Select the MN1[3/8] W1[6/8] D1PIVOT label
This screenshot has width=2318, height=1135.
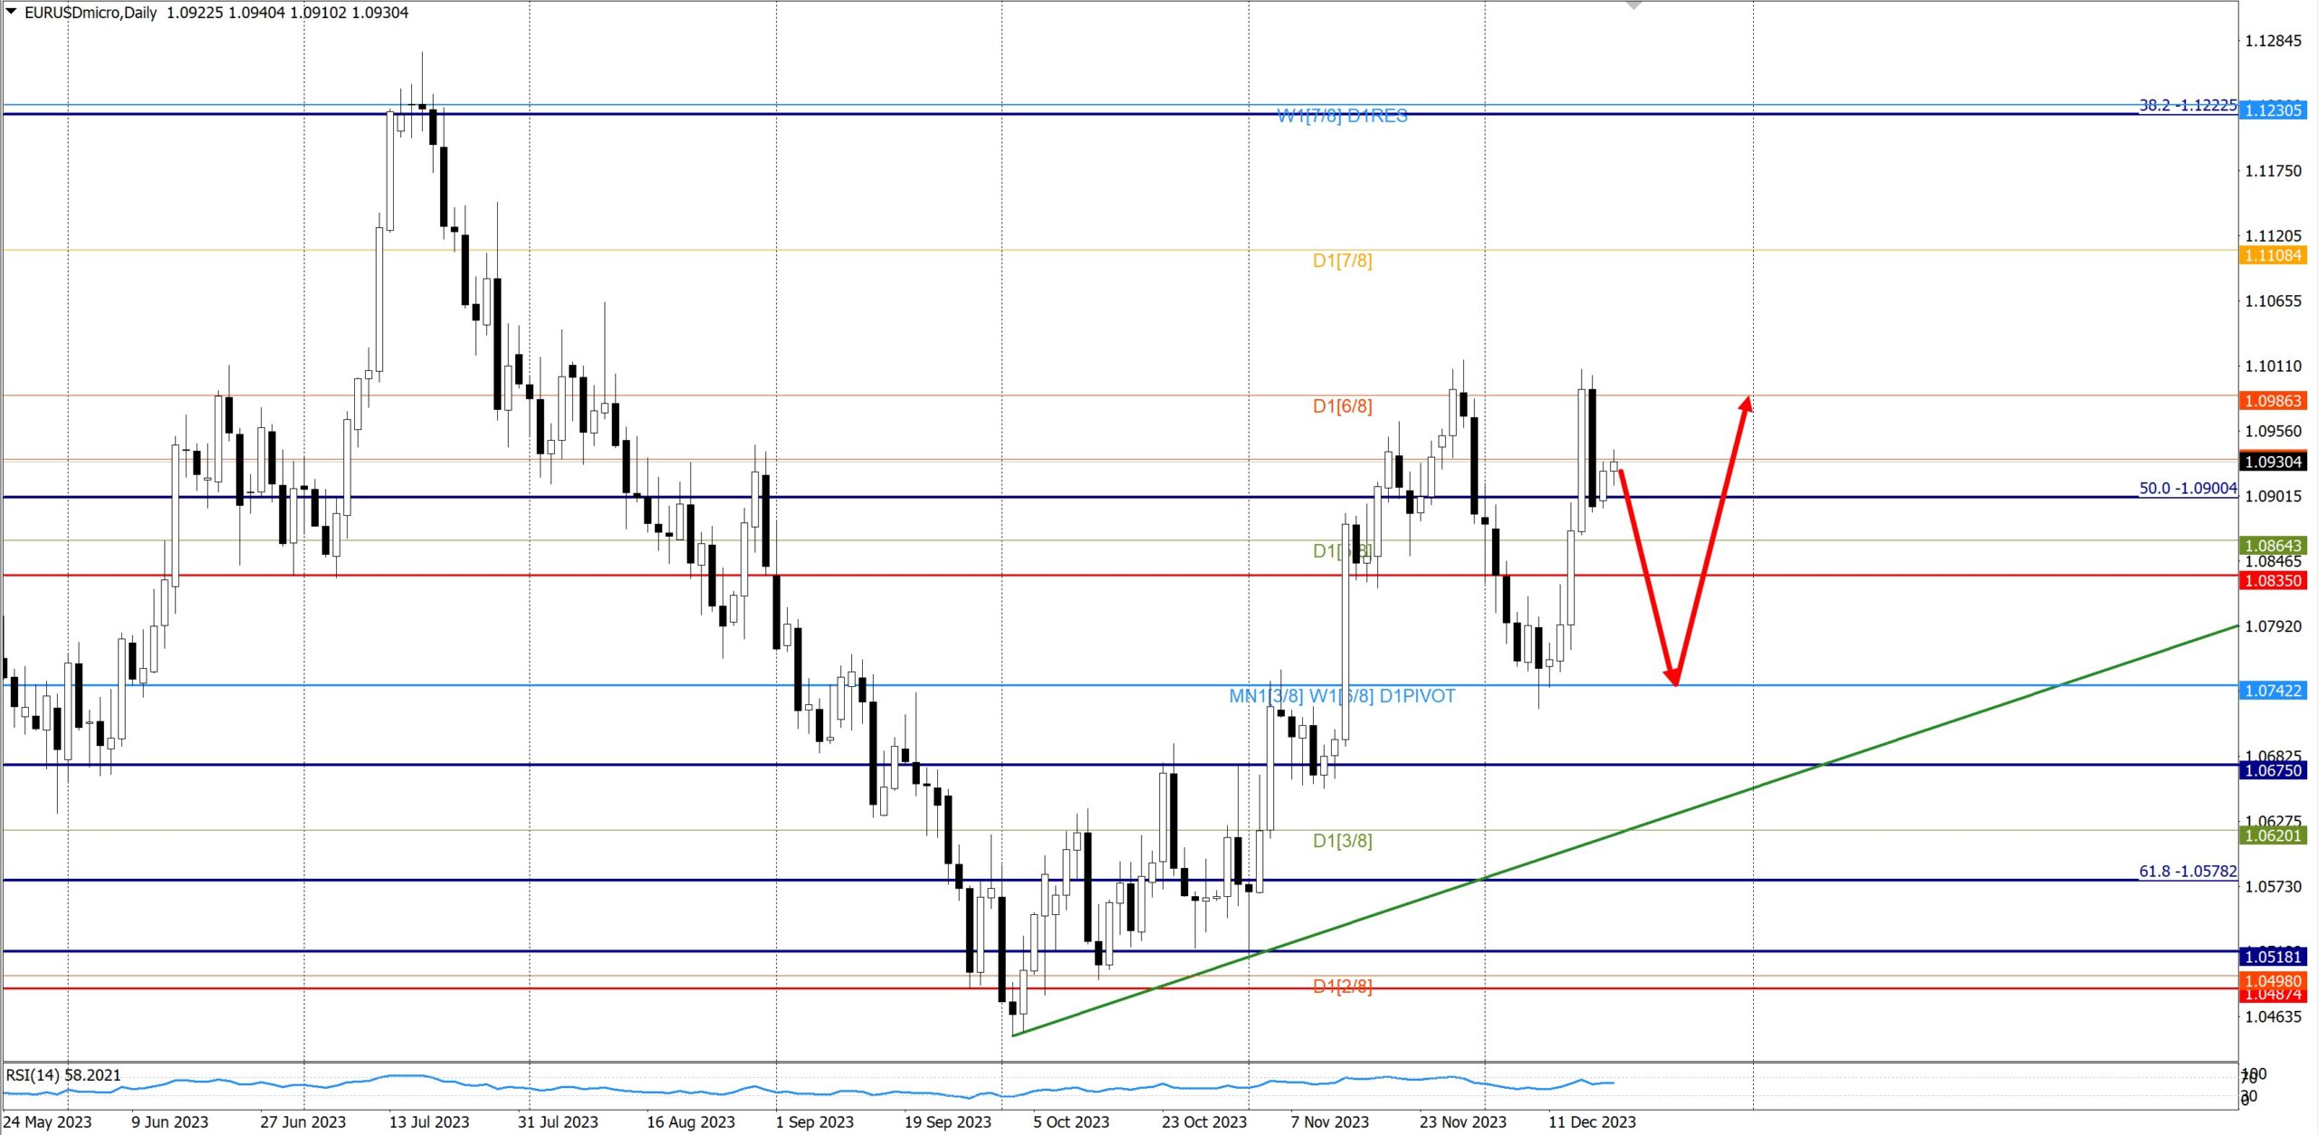point(1342,696)
